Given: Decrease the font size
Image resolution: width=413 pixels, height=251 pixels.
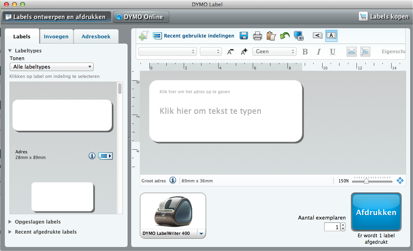Looking at the screenshot, I should pos(230,52).
